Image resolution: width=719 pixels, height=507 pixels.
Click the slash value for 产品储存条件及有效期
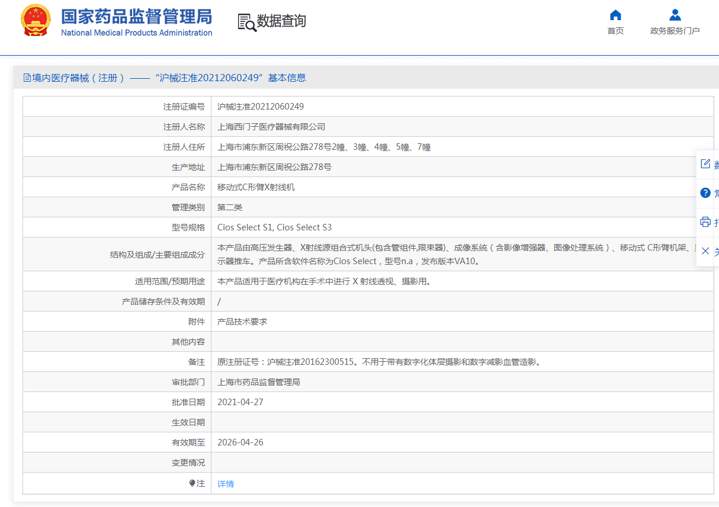coord(219,301)
